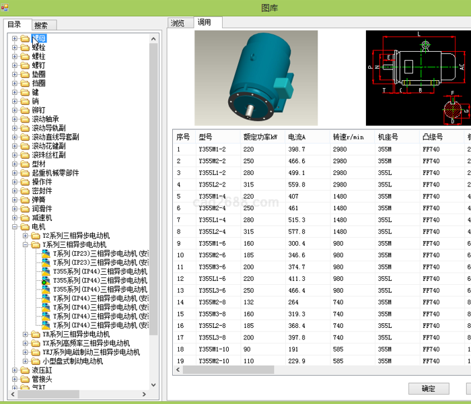Click the folder icon beside 弹簧
471x404 pixels.
point(25,200)
